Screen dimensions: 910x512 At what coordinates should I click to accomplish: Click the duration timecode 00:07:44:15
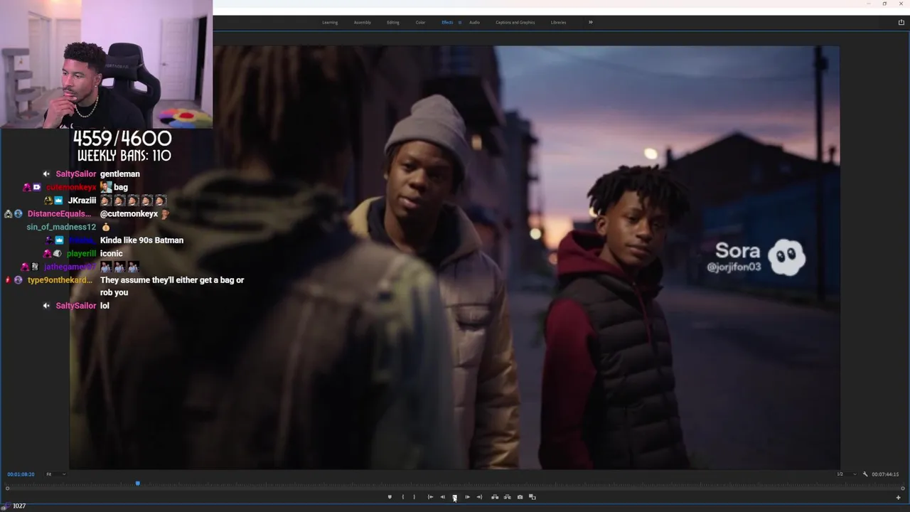(x=885, y=474)
